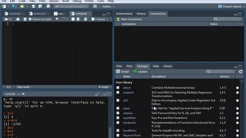Click the Open File folder icon
Screen dimensions: 246x138
(x=22, y=7)
